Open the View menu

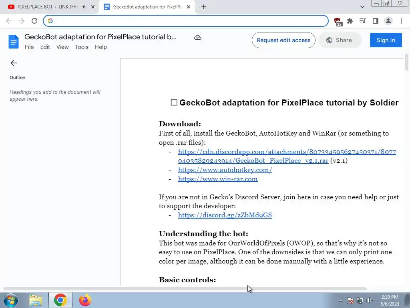click(62, 47)
